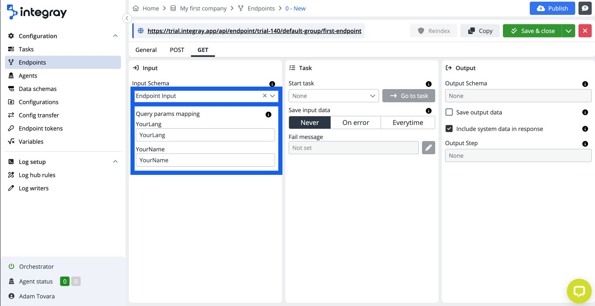Open the Save & close dropdown arrow
The image size is (595, 306).
pyautogui.click(x=568, y=31)
